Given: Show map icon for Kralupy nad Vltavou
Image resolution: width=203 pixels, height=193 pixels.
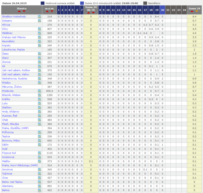Looking at the screenshot, I should tap(39, 37).
